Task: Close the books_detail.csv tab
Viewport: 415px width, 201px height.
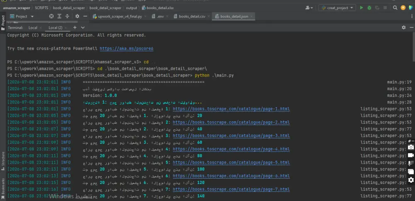Action: (x=209, y=17)
